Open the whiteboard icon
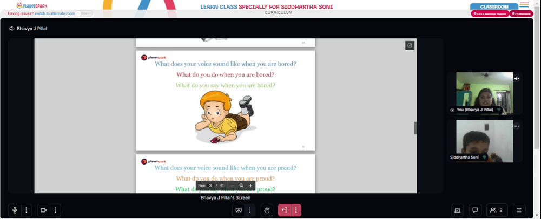This screenshot has height=219, width=541. point(457,210)
